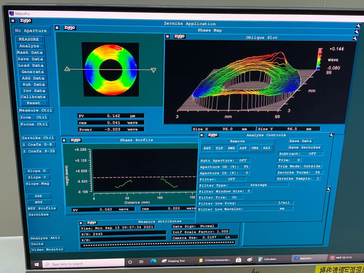The height and width of the screenshot is (273, 364).
Task: Open NMF OS 3112 taskbar item
Action: pos(341,258)
